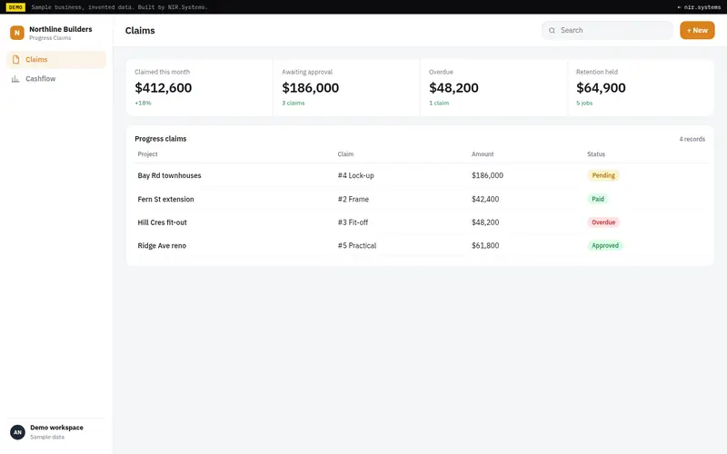Open the Claims sidebar item
Viewport: 727px width, 454px height.
[x=56, y=59]
